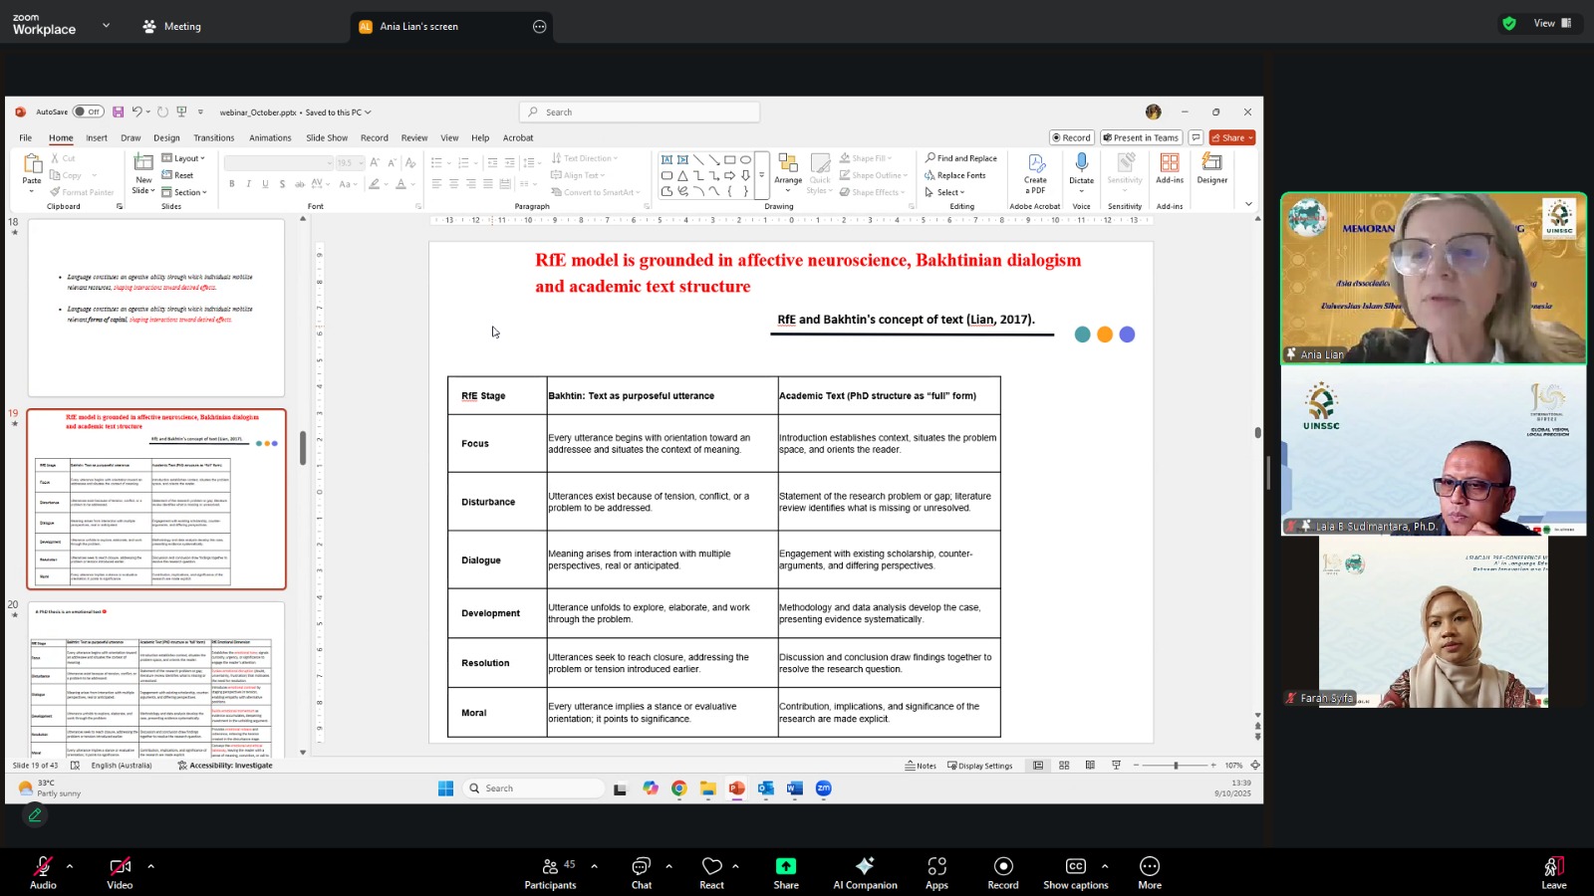
Task: Toggle Normal view in status bar
Action: (1038, 765)
